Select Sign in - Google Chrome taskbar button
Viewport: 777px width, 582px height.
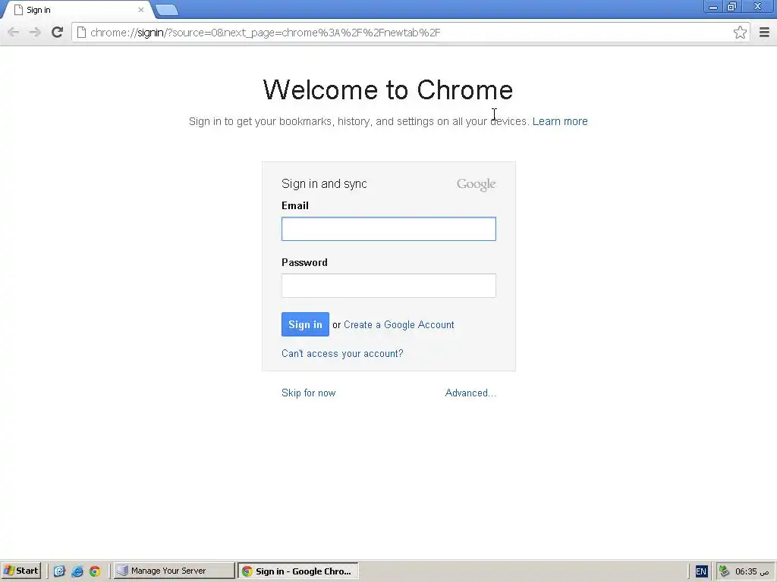click(297, 571)
